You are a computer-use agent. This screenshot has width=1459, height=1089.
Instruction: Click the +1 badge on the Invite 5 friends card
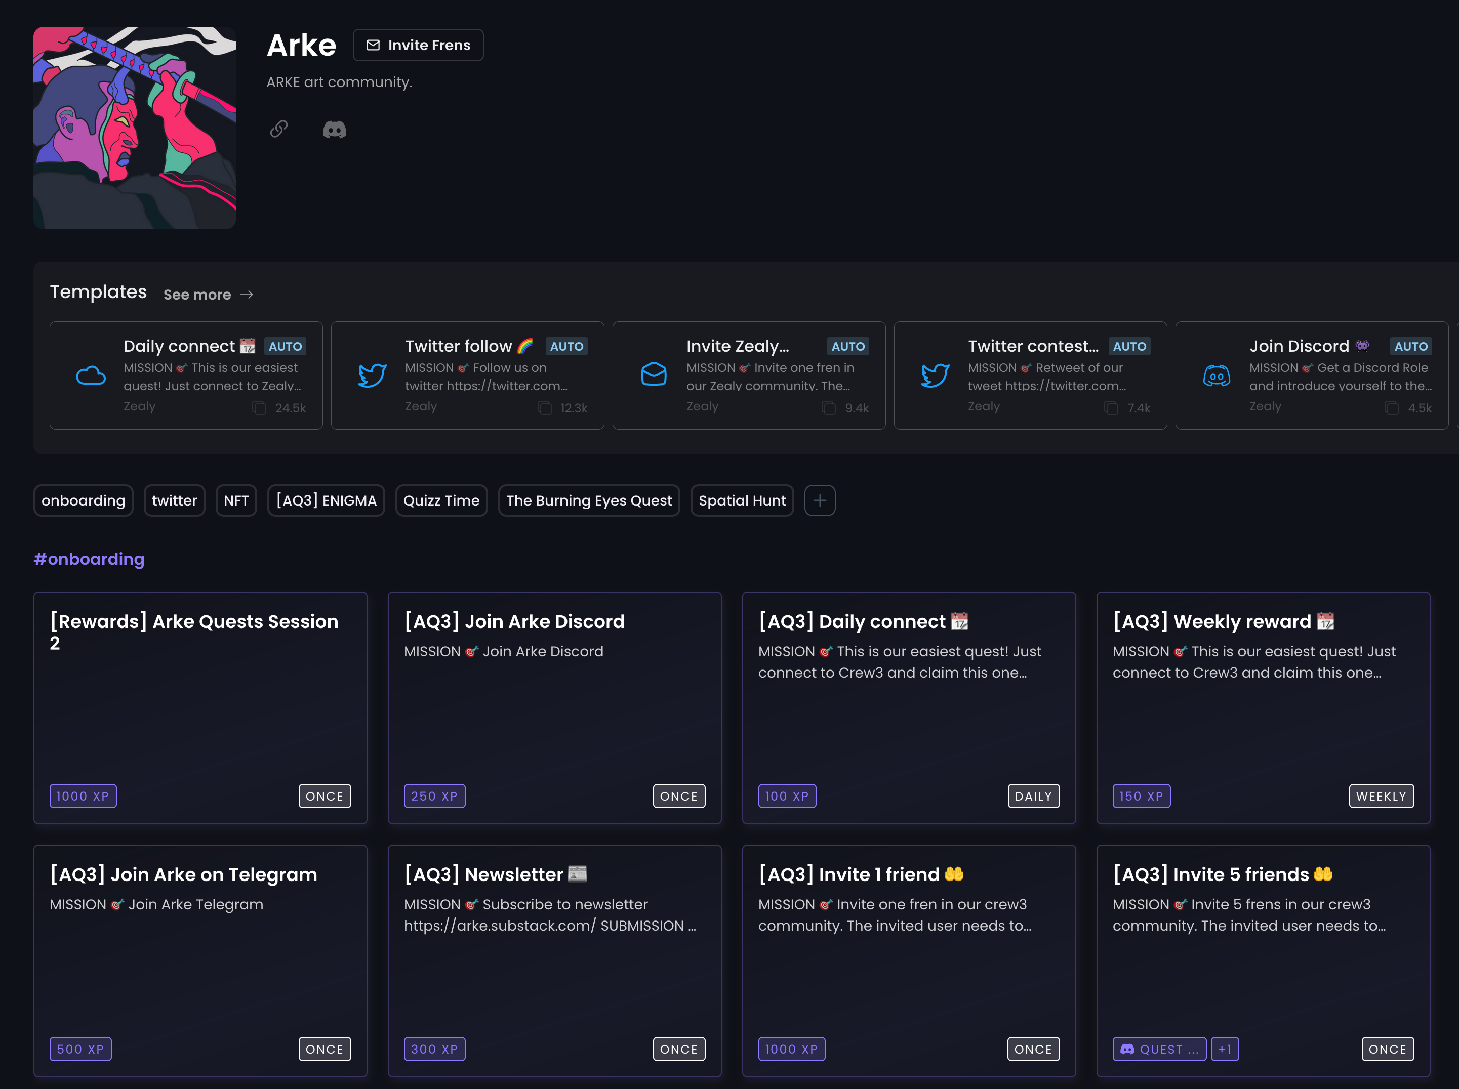click(x=1225, y=1048)
